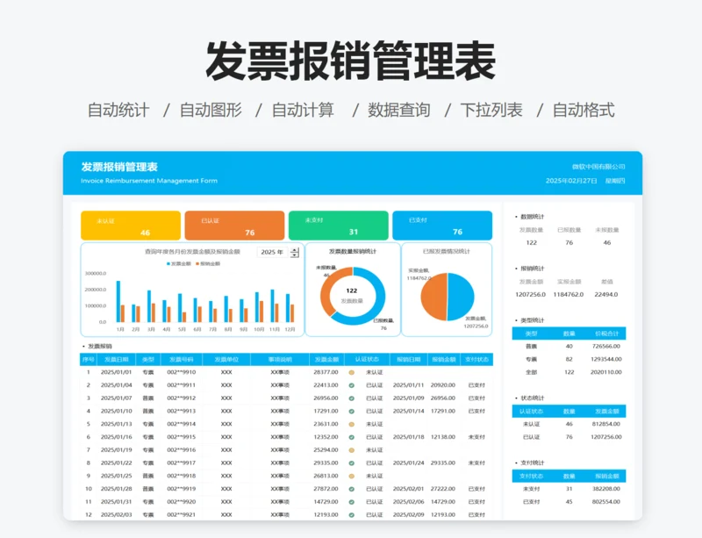Viewport: 702px width, 538px height.
Task: Click green check icon in row 2025/01/07
Action: [352, 398]
